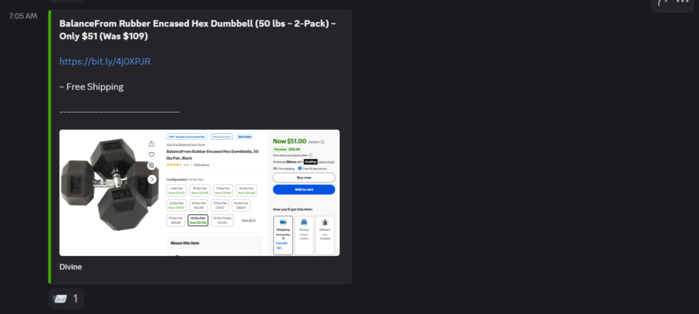Click the magnifier zoom icon on product image
This screenshot has height=314, width=699.
pyautogui.click(x=152, y=166)
